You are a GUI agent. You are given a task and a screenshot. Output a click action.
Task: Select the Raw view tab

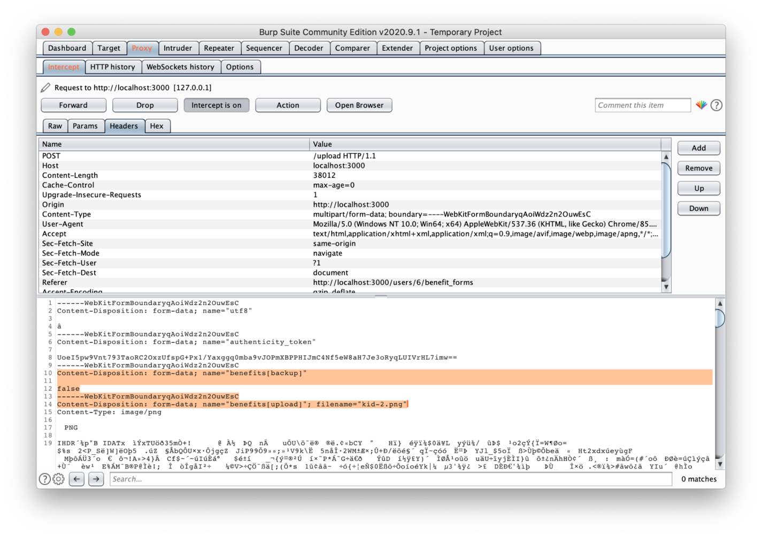tap(55, 126)
